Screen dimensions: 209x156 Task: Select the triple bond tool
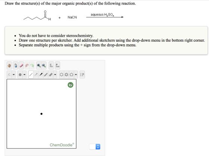[x=51, y=74]
